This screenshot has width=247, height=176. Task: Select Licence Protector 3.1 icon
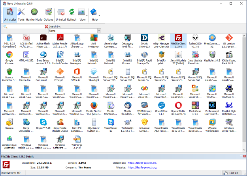[9, 75]
